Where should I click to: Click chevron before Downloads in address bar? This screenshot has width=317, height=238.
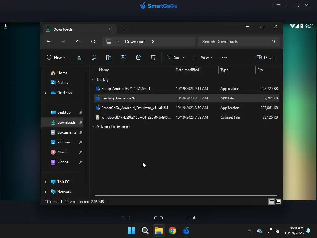pyautogui.click(x=118, y=42)
